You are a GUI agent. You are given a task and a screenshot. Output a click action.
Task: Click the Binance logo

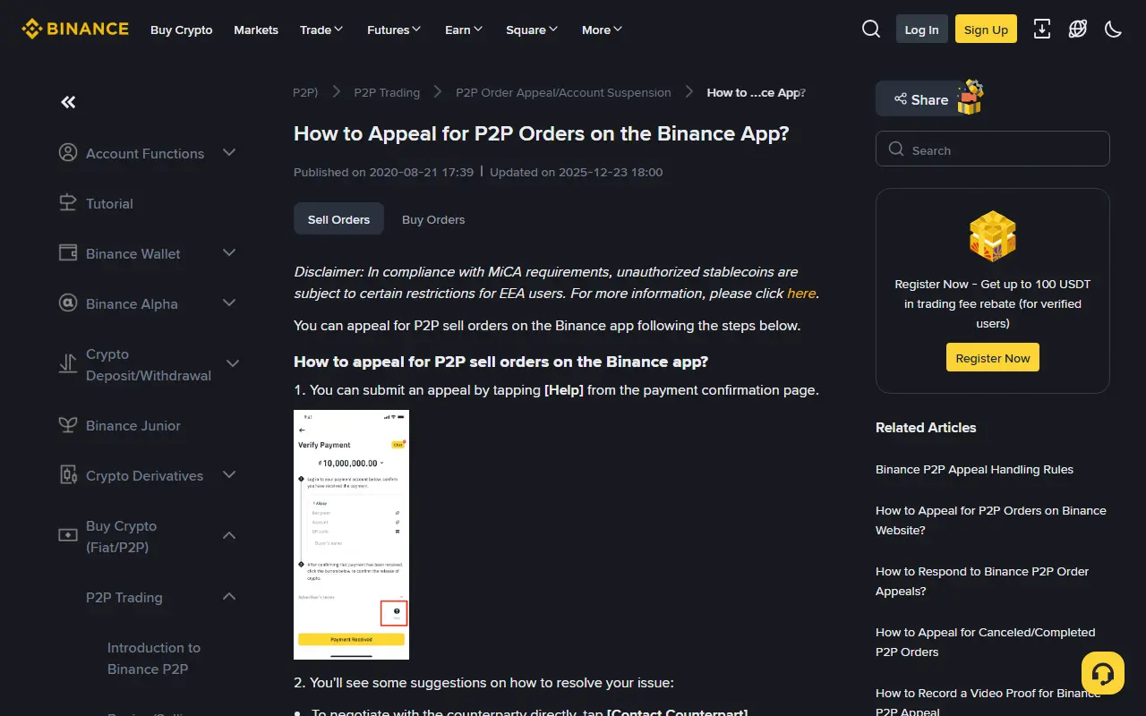(x=75, y=30)
